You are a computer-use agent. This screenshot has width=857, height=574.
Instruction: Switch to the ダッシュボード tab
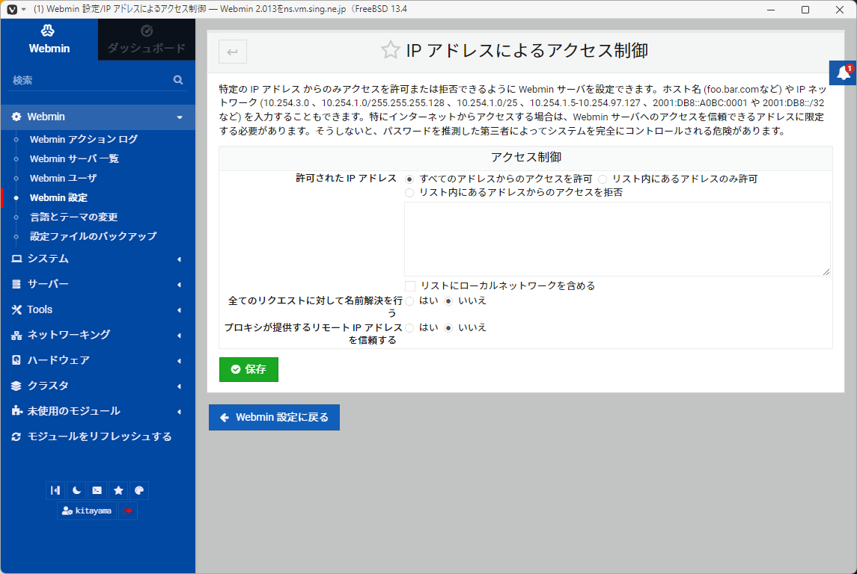147,40
